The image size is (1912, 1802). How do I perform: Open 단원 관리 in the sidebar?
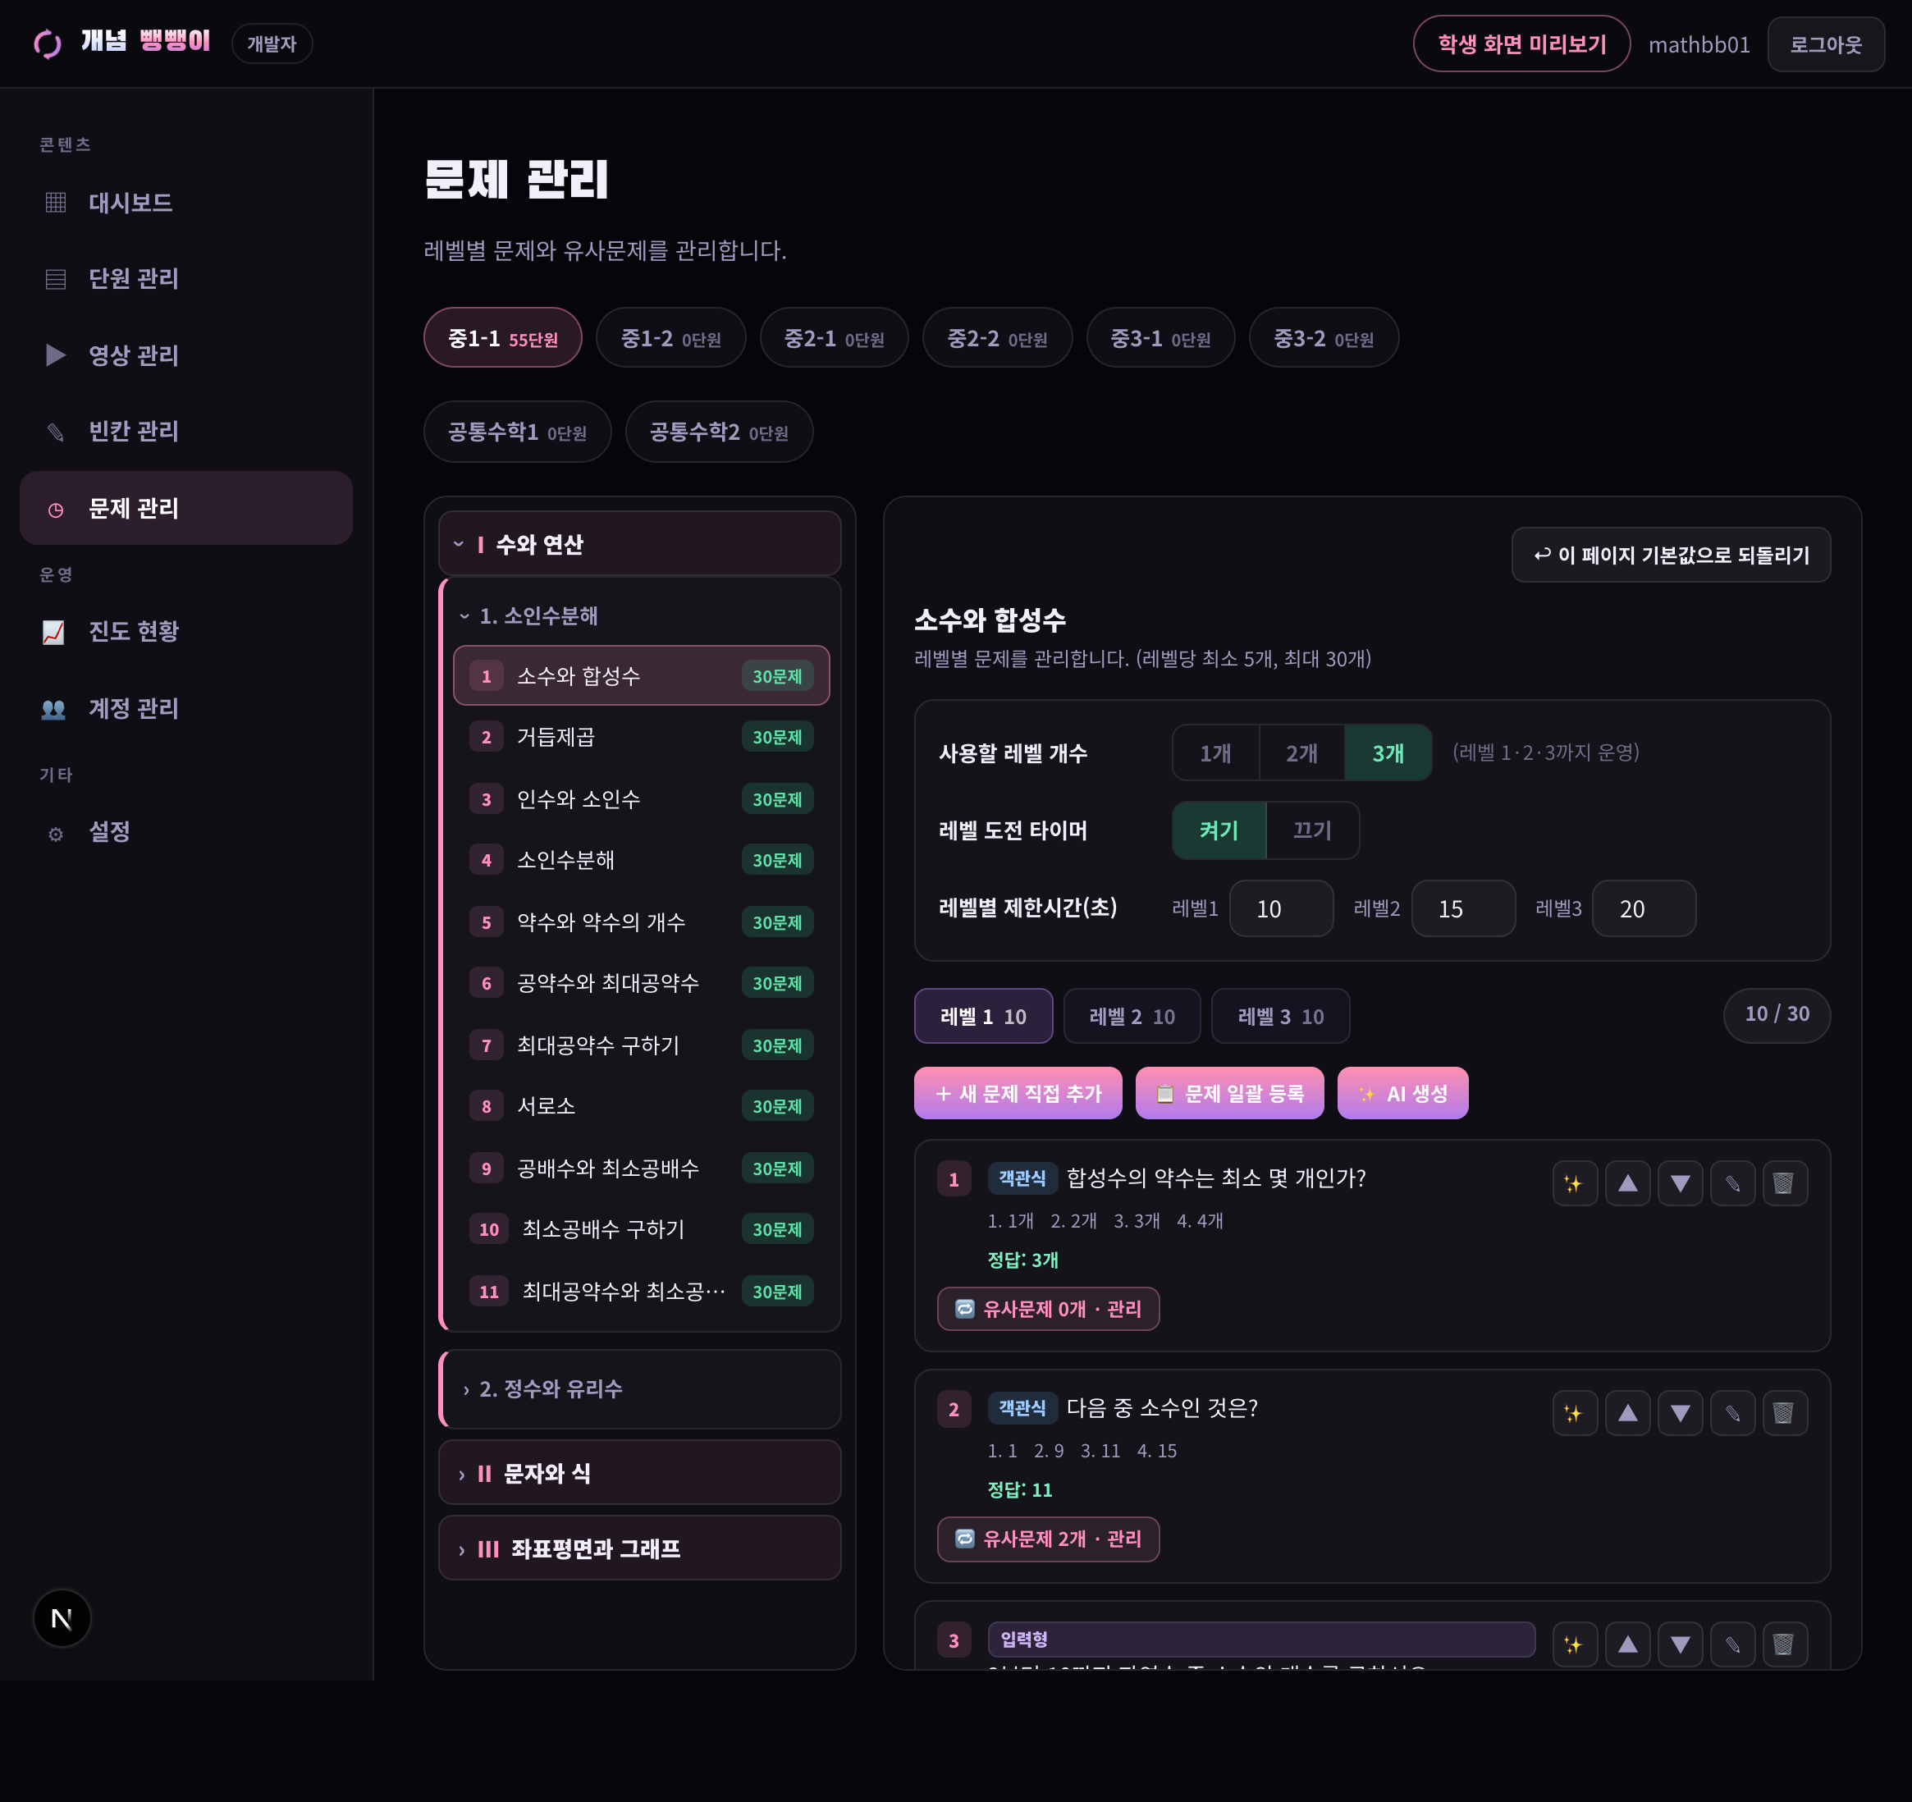coord(185,279)
